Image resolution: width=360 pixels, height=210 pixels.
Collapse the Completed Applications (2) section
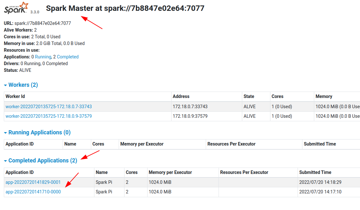pyautogui.click(x=40, y=161)
